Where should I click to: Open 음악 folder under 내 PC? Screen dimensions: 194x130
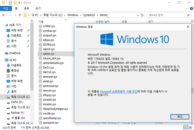[14, 91]
